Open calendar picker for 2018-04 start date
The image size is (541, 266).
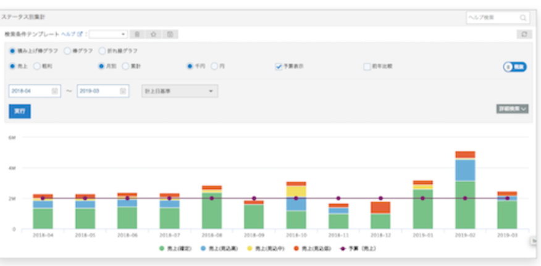(x=55, y=91)
